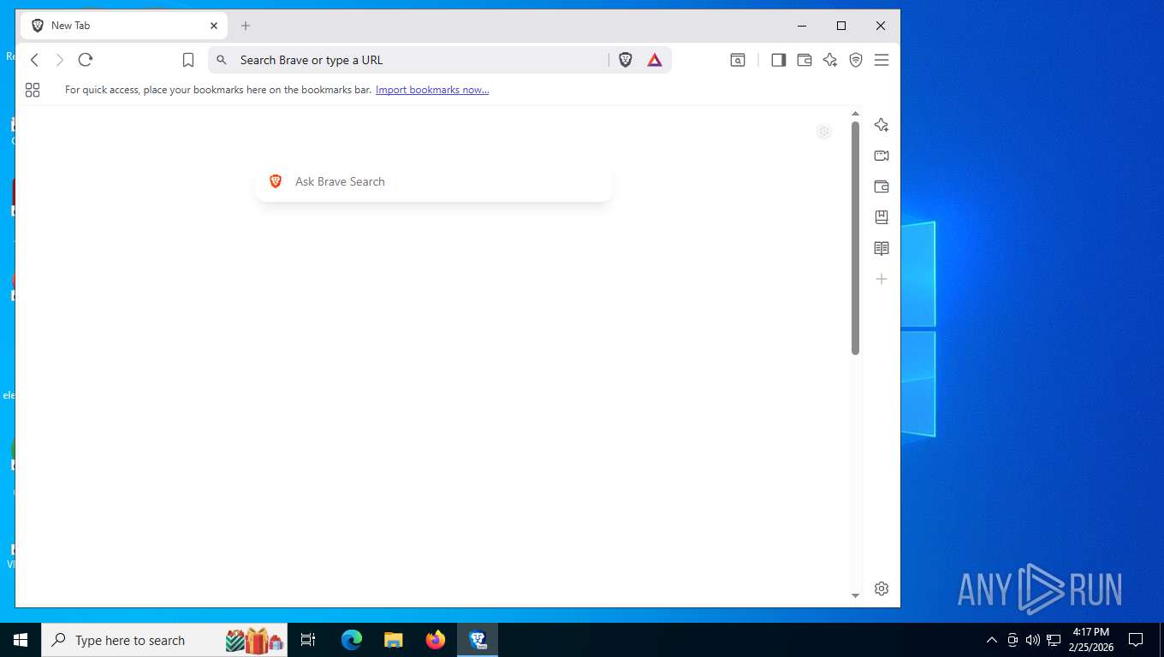Reload the current page
Image resolution: width=1164 pixels, height=657 pixels.
[x=85, y=60]
